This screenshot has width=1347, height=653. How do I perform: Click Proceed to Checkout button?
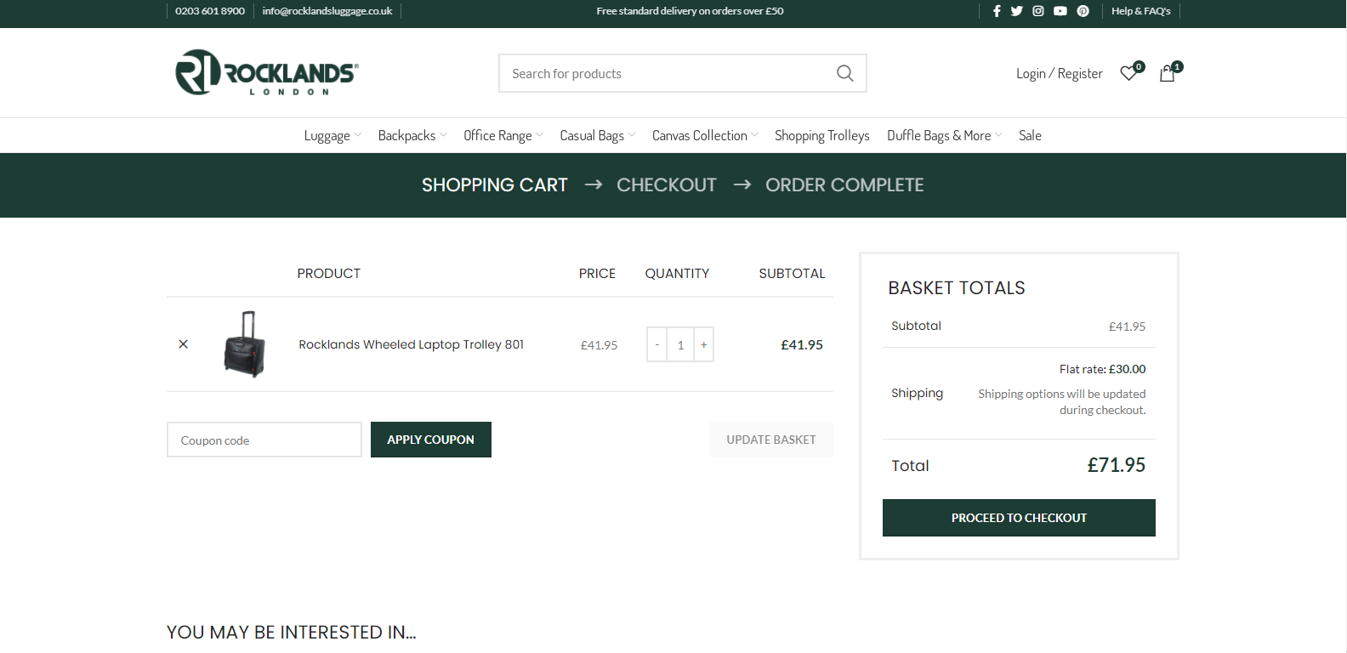(1019, 518)
